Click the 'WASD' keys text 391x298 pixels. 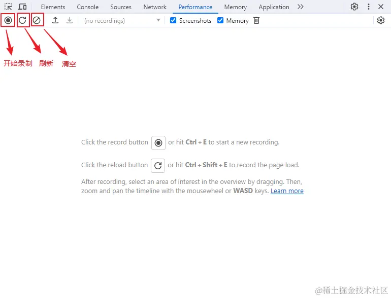243,191
